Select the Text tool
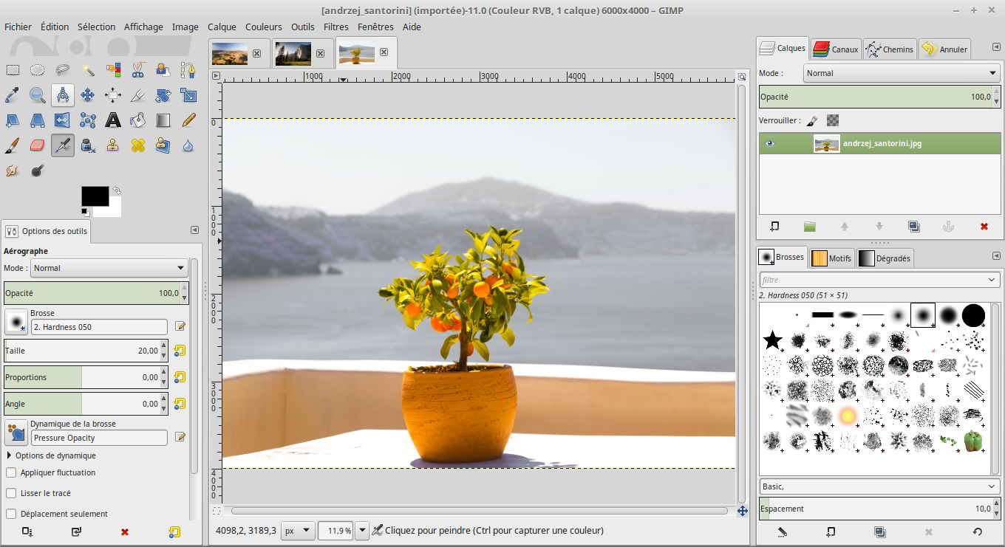The width and height of the screenshot is (1005, 547). [113, 120]
